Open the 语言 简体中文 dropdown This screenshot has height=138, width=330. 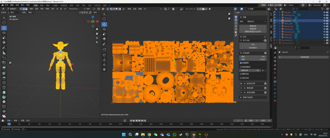[256, 21]
